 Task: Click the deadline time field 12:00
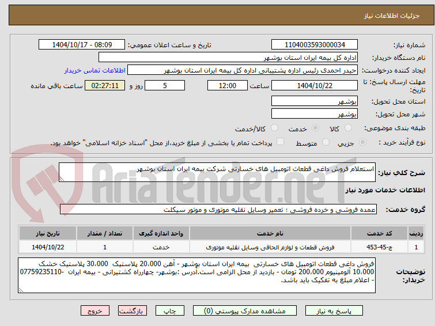(227, 85)
